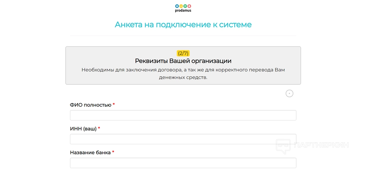Viewport: 368px width, 174px height.
Task: Click the description text about заключения договора
Action: (183, 74)
